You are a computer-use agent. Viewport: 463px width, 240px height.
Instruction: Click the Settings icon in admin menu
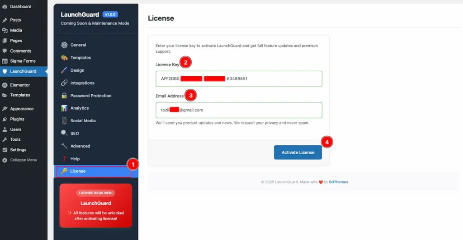click(x=5, y=150)
